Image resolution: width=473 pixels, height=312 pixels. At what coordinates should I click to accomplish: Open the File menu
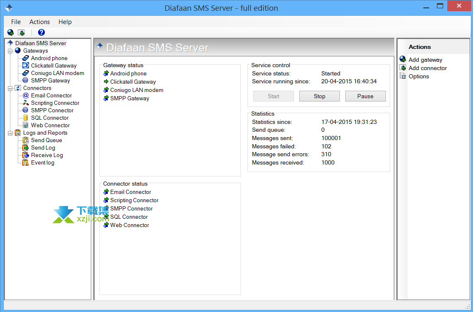16,22
